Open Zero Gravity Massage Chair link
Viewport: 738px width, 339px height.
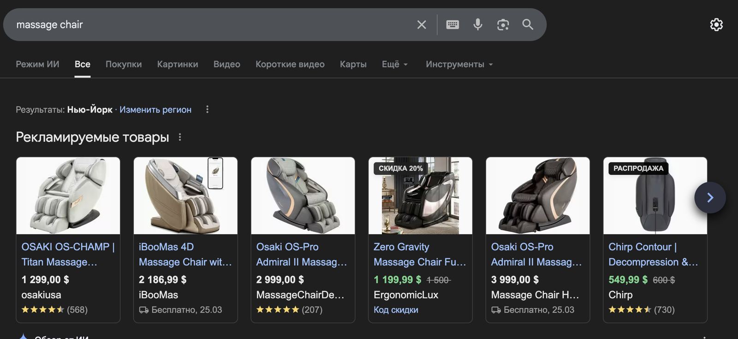420,254
